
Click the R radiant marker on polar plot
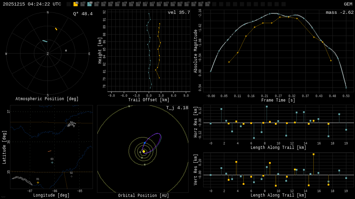coord(66,51)
